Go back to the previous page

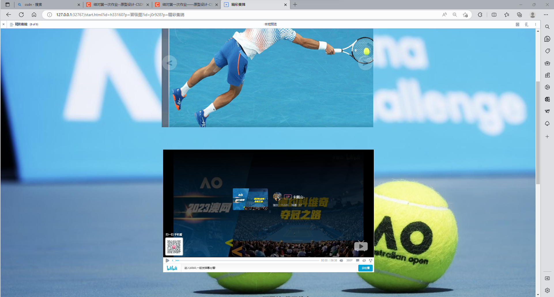pyautogui.click(x=9, y=15)
